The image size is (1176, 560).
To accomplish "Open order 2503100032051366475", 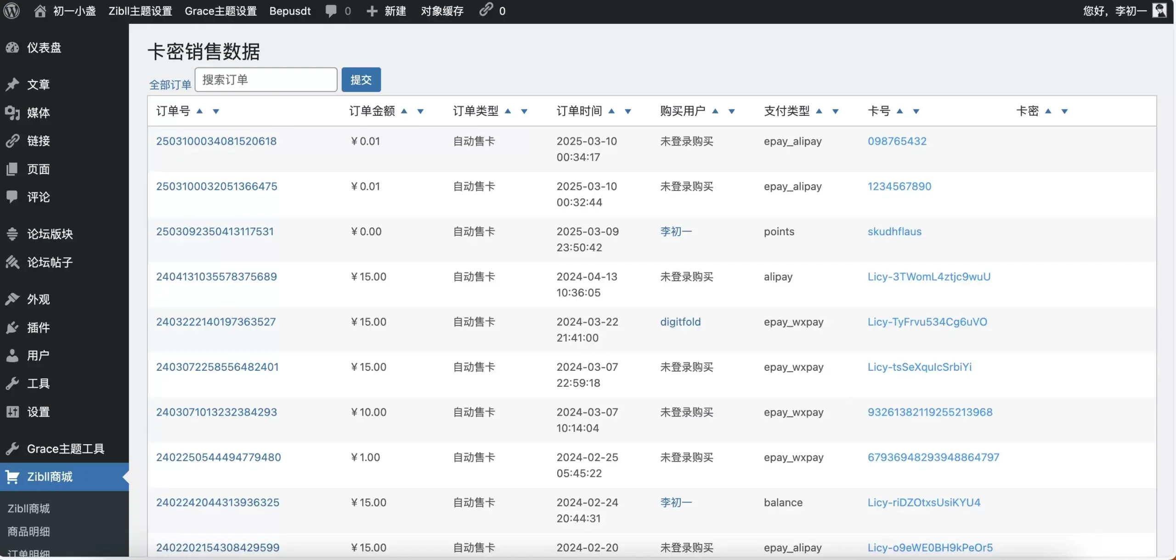I will 217,186.
